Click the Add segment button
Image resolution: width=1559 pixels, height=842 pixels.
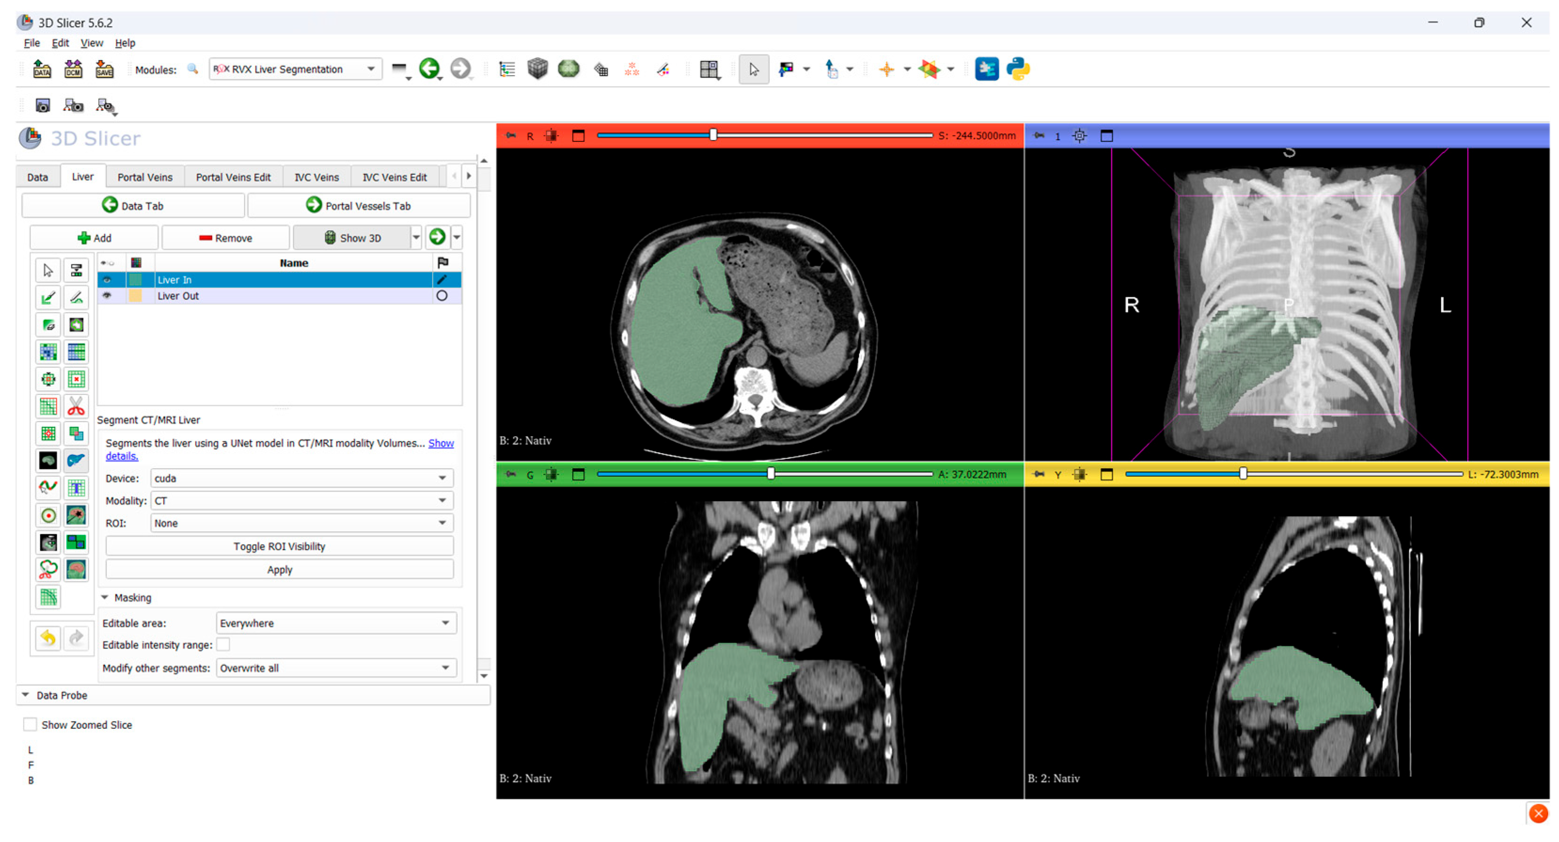tap(94, 238)
